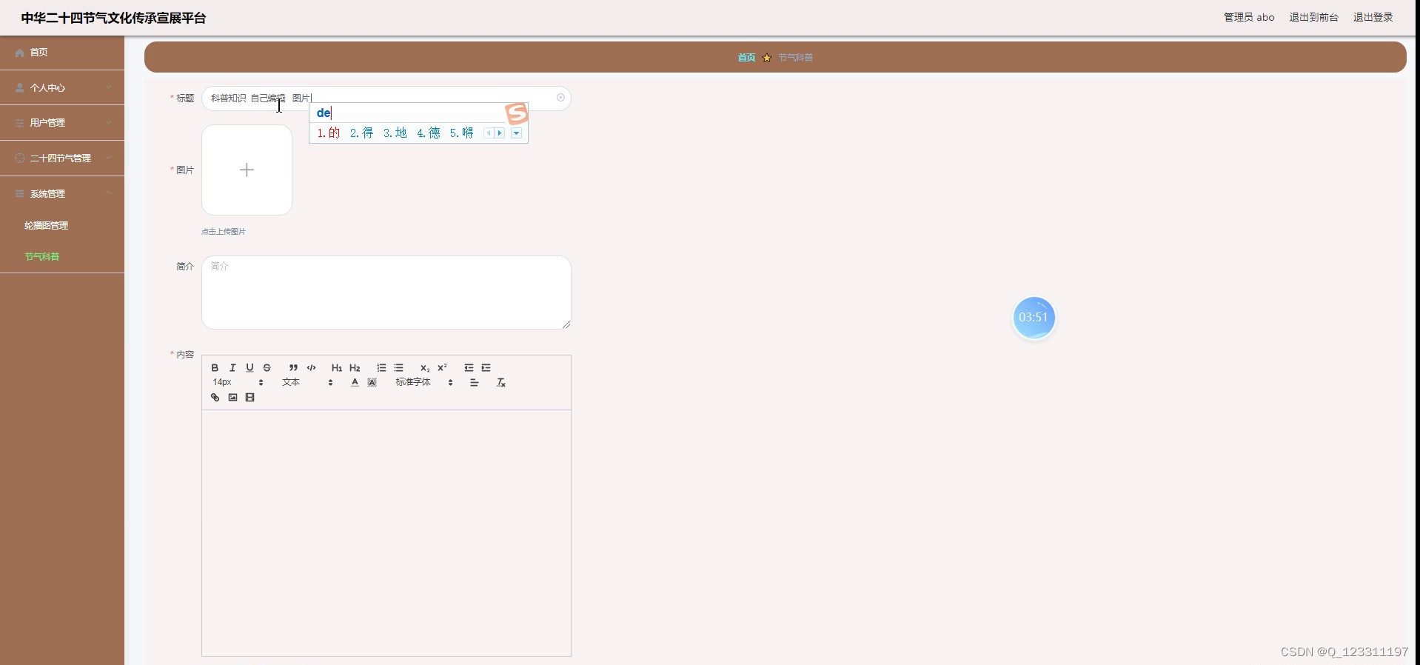Open the 标准字体 font family dropdown
This screenshot has height=665, width=1420.
[x=424, y=383]
